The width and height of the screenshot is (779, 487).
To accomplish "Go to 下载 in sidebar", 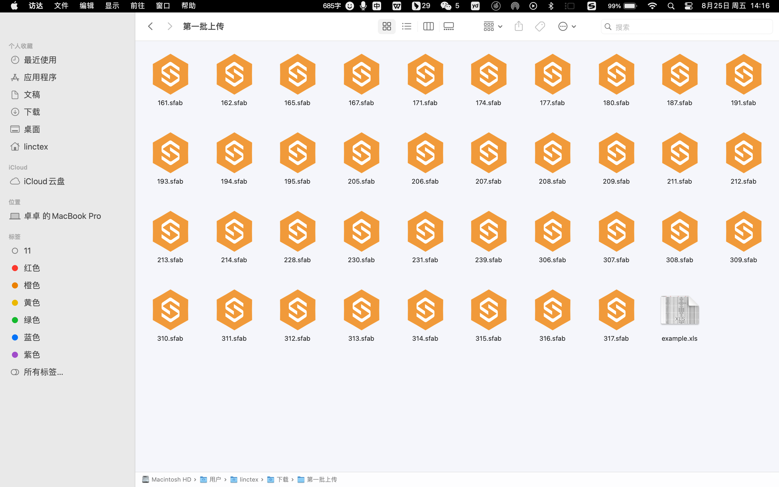I will [x=32, y=112].
